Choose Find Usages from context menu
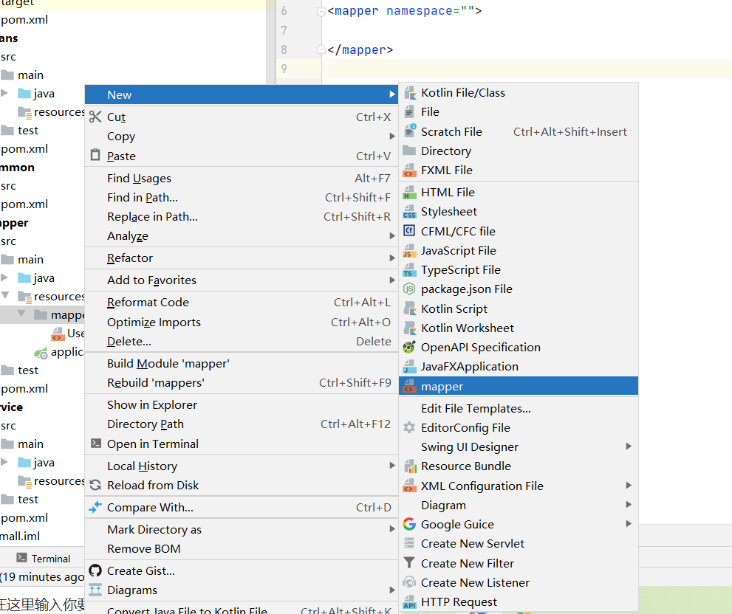Image resolution: width=732 pixels, height=614 pixels. [x=242, y=179]
